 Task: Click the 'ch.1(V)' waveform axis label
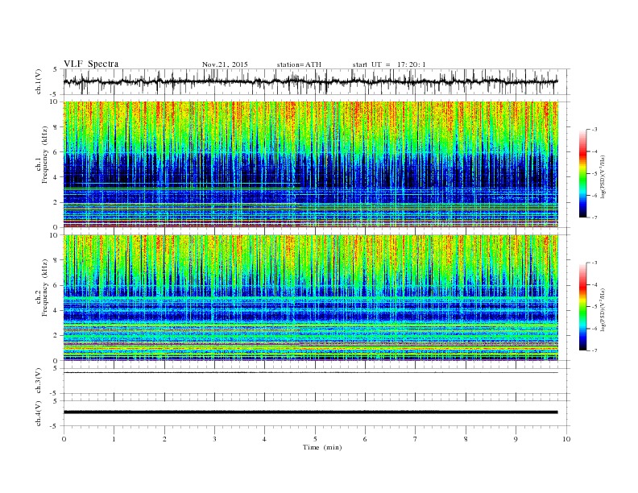(39, 81)
